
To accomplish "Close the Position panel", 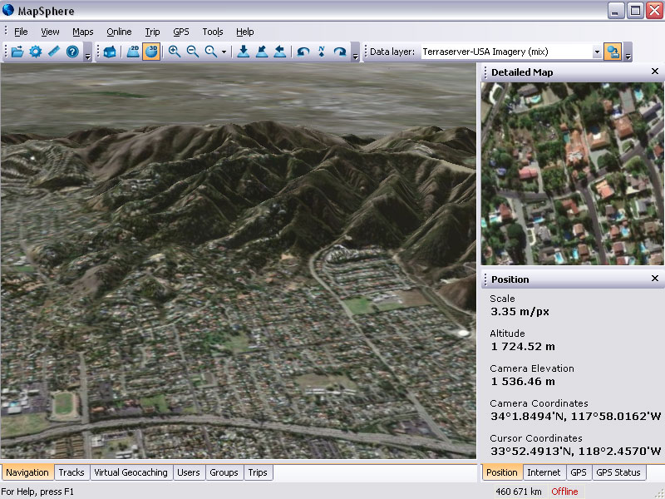I will 655,279.
